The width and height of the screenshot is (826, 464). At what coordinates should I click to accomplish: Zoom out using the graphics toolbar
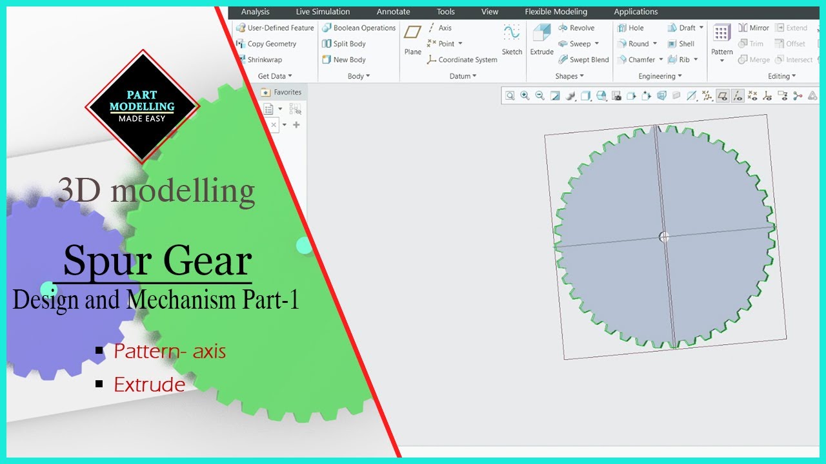pyautogui.click(x=539, y=96)
